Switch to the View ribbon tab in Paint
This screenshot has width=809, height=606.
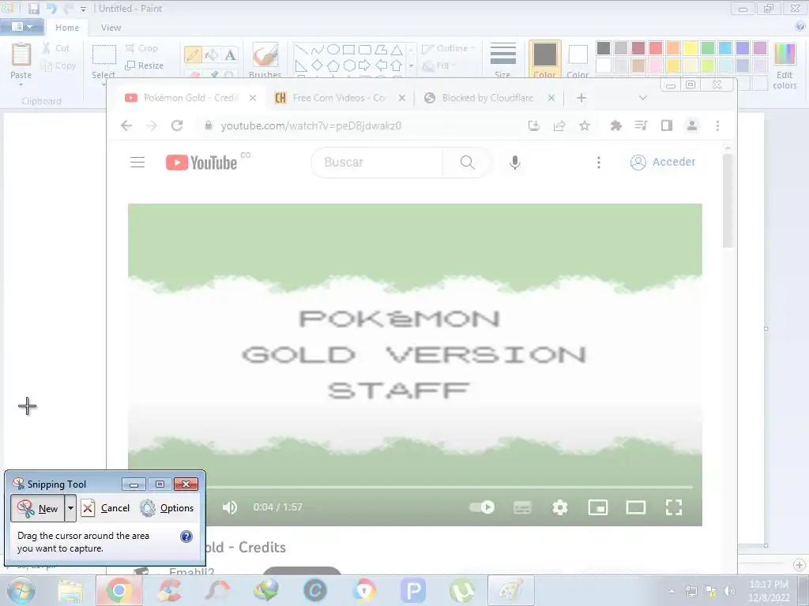point(111,28)
